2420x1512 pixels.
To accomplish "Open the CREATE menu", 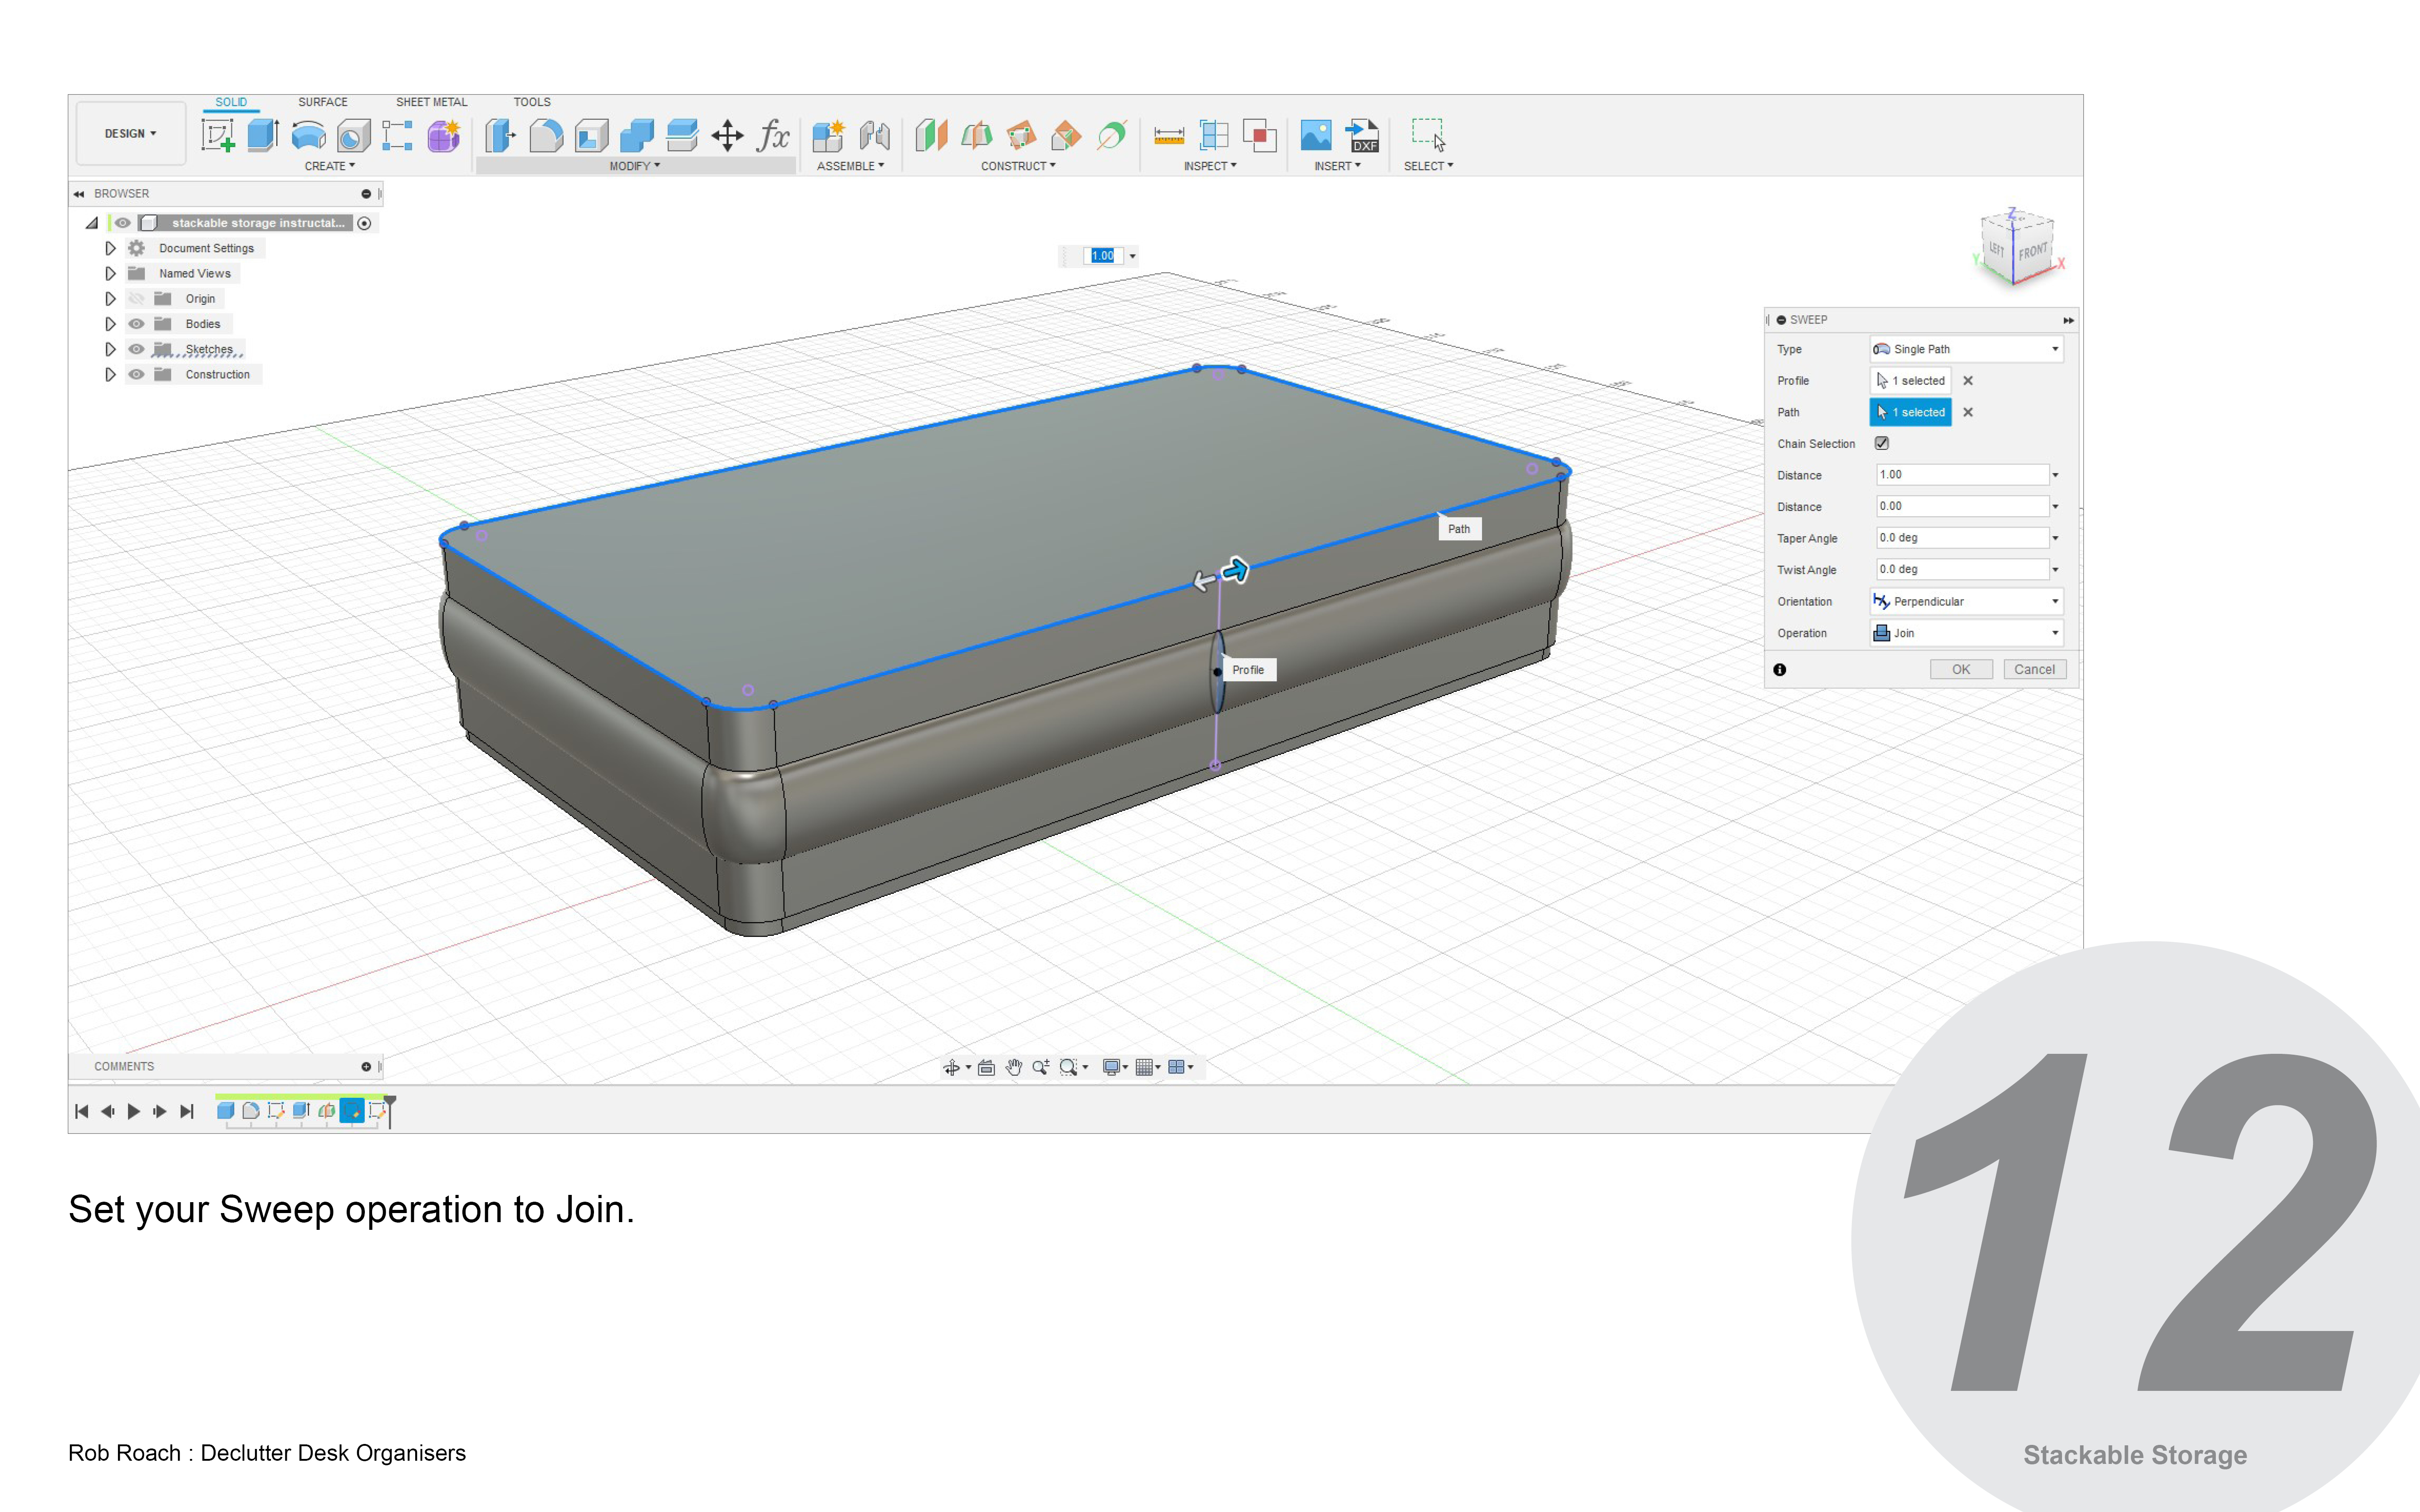I will click(330, 166).
